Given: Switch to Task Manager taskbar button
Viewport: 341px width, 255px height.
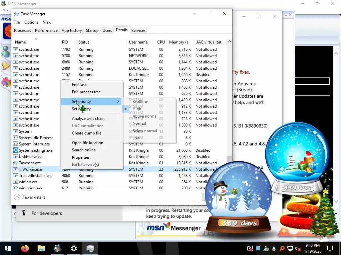Looking at the screenshot, I should tap(90, 248).
